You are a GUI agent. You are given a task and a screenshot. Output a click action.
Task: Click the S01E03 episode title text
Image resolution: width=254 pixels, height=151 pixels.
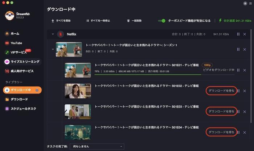[x=147, y=106]
